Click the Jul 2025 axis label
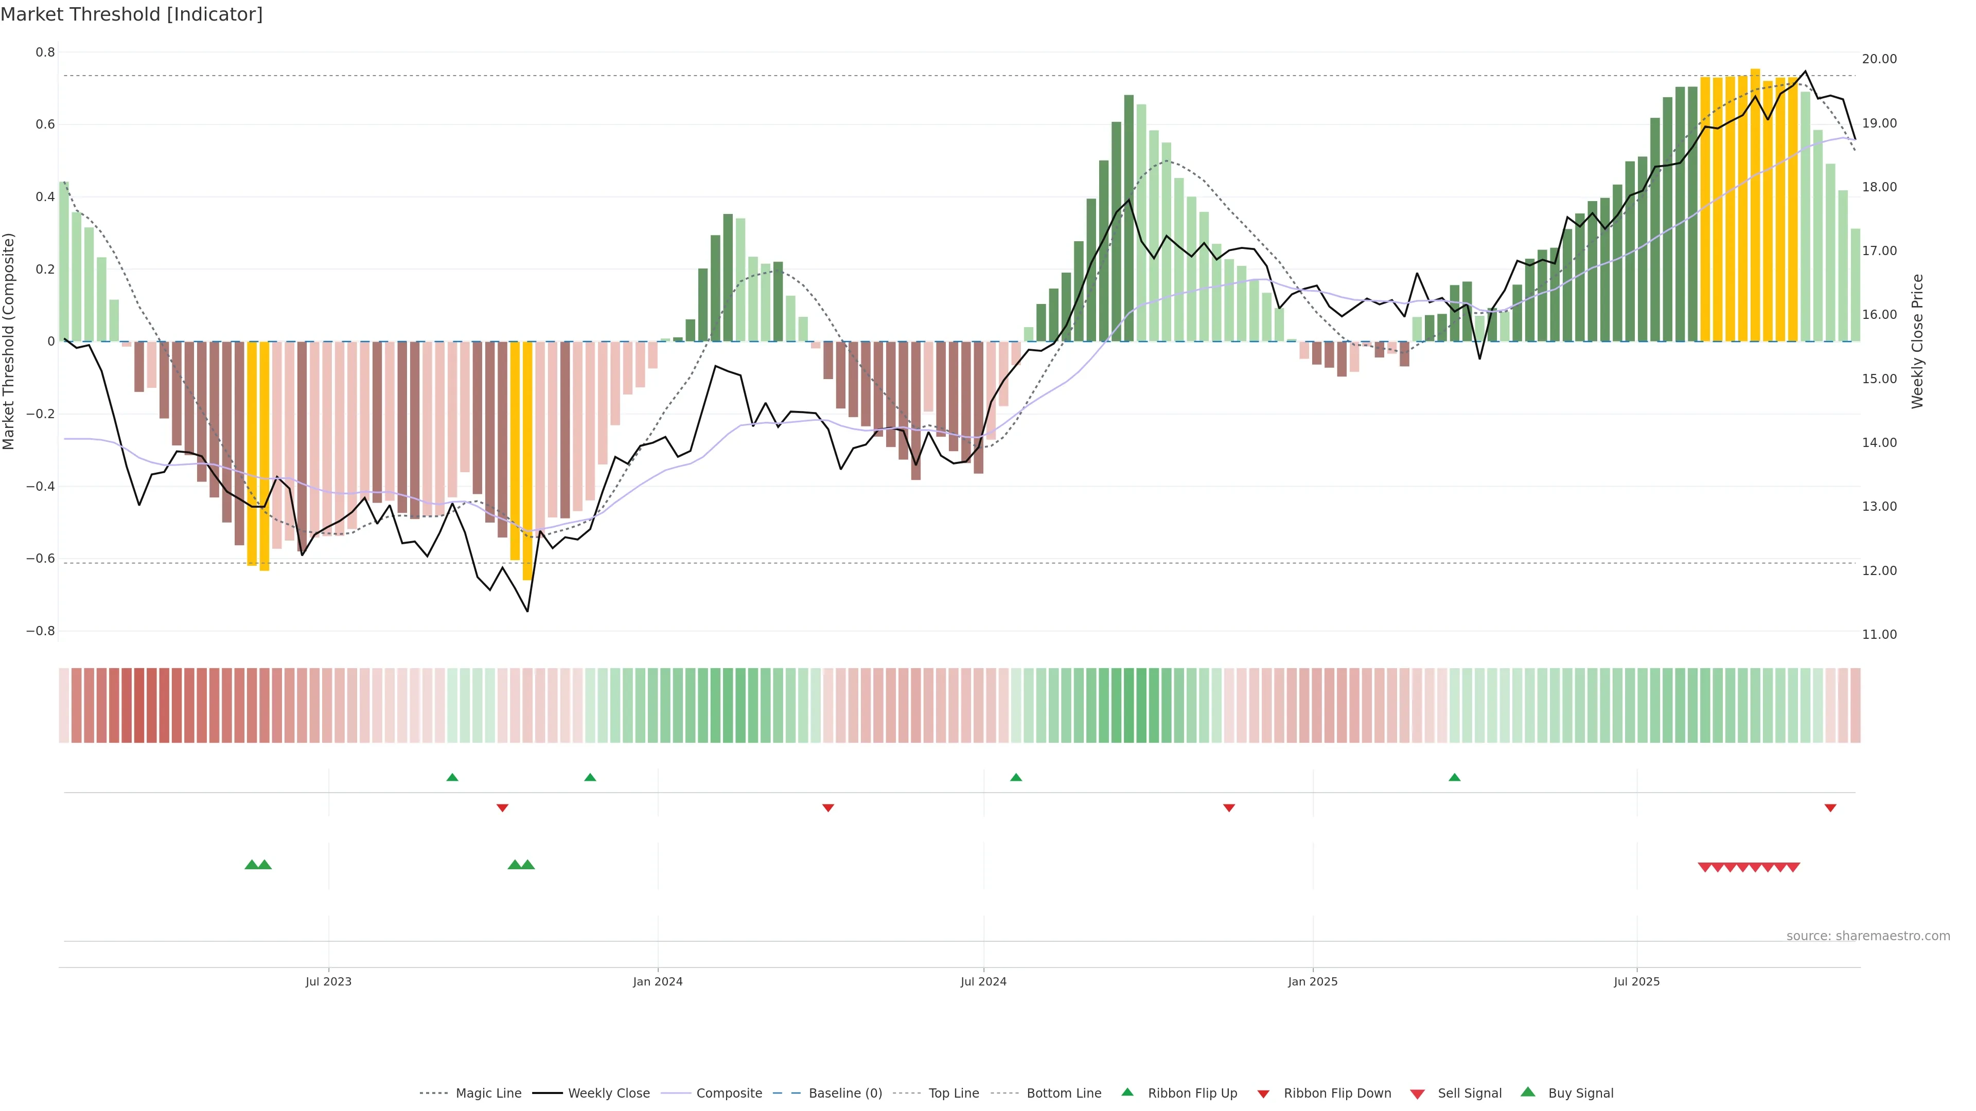This screenshot has width=1976, height=1111. [1636, 981]
